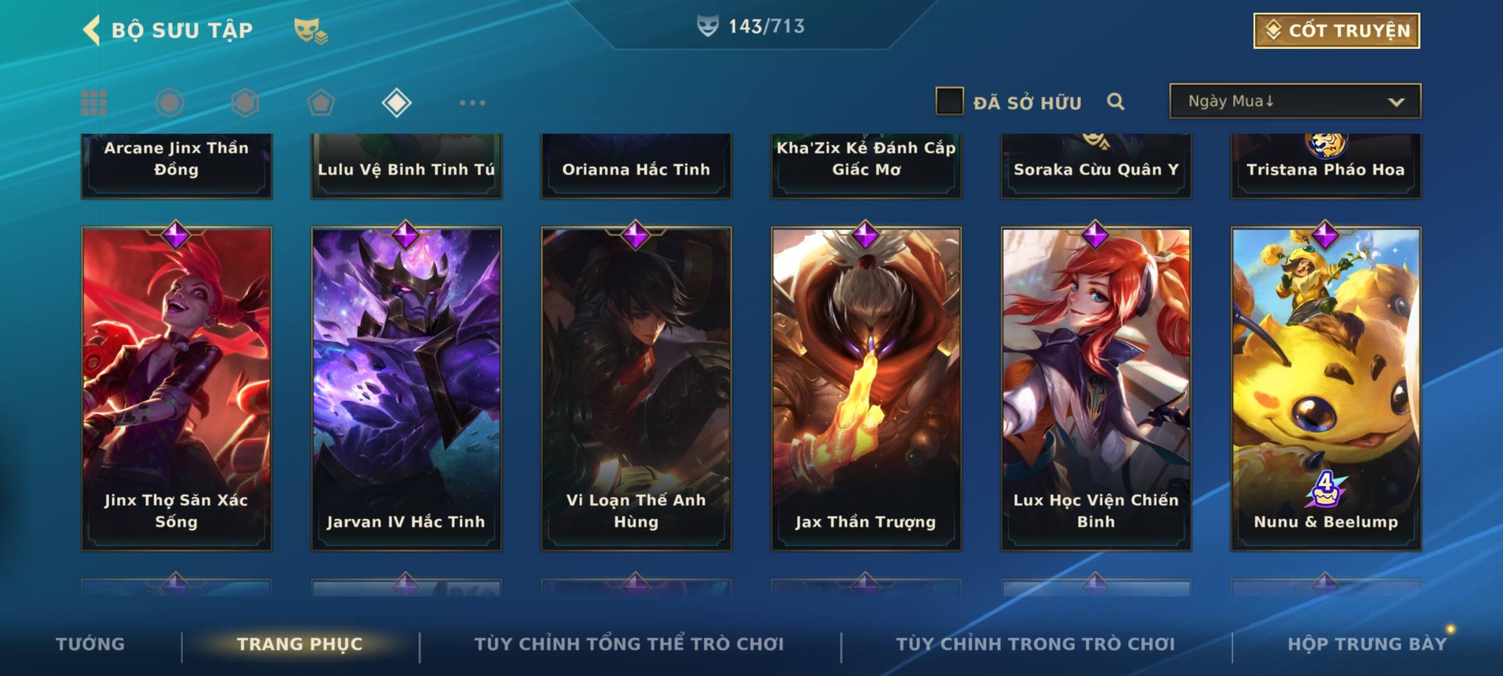
Task: Open Tùy Chỉnh Trong Trò Chơi tab
Action: point(1035,644)
